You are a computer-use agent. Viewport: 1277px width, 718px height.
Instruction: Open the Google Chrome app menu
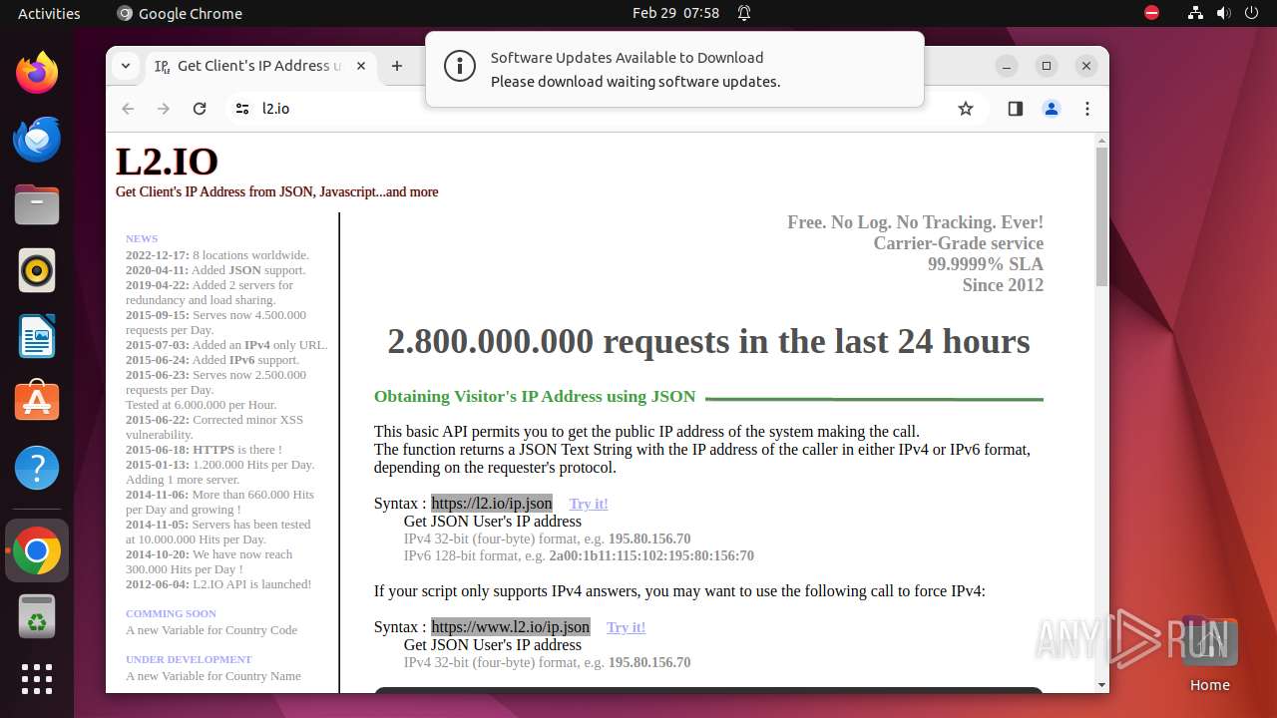click(180, 13)
